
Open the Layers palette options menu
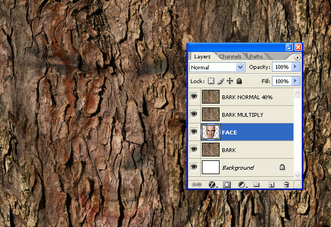pyautogui.click(x=297, y=57)
